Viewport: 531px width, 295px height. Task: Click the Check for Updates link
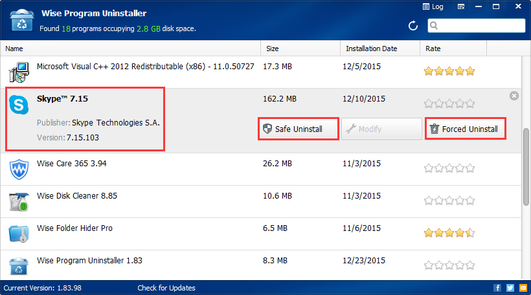[166, 288]
